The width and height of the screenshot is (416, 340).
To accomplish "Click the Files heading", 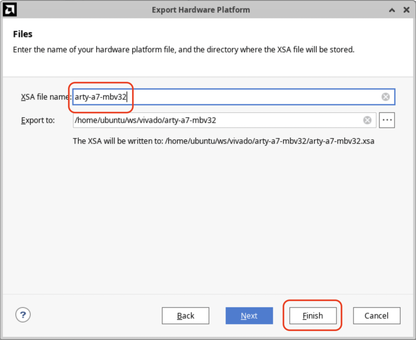I will click(x=23, y=34).
